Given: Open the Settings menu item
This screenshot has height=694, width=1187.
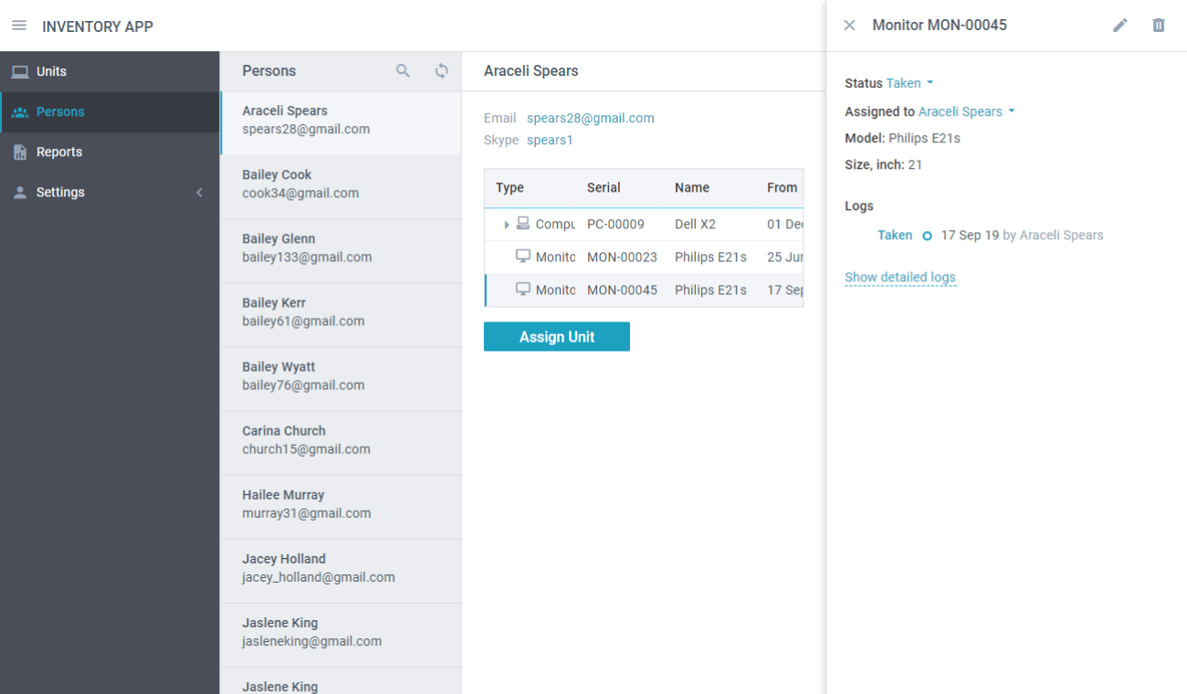Looking at the screenshot, I should pyautogui.click(x=110, y=193).
